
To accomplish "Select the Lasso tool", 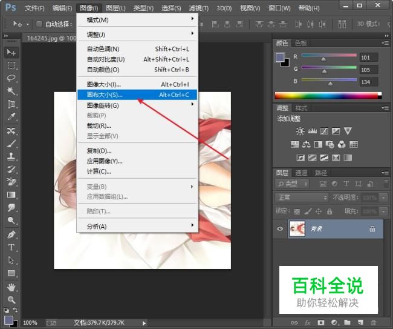I will (11, 78).
